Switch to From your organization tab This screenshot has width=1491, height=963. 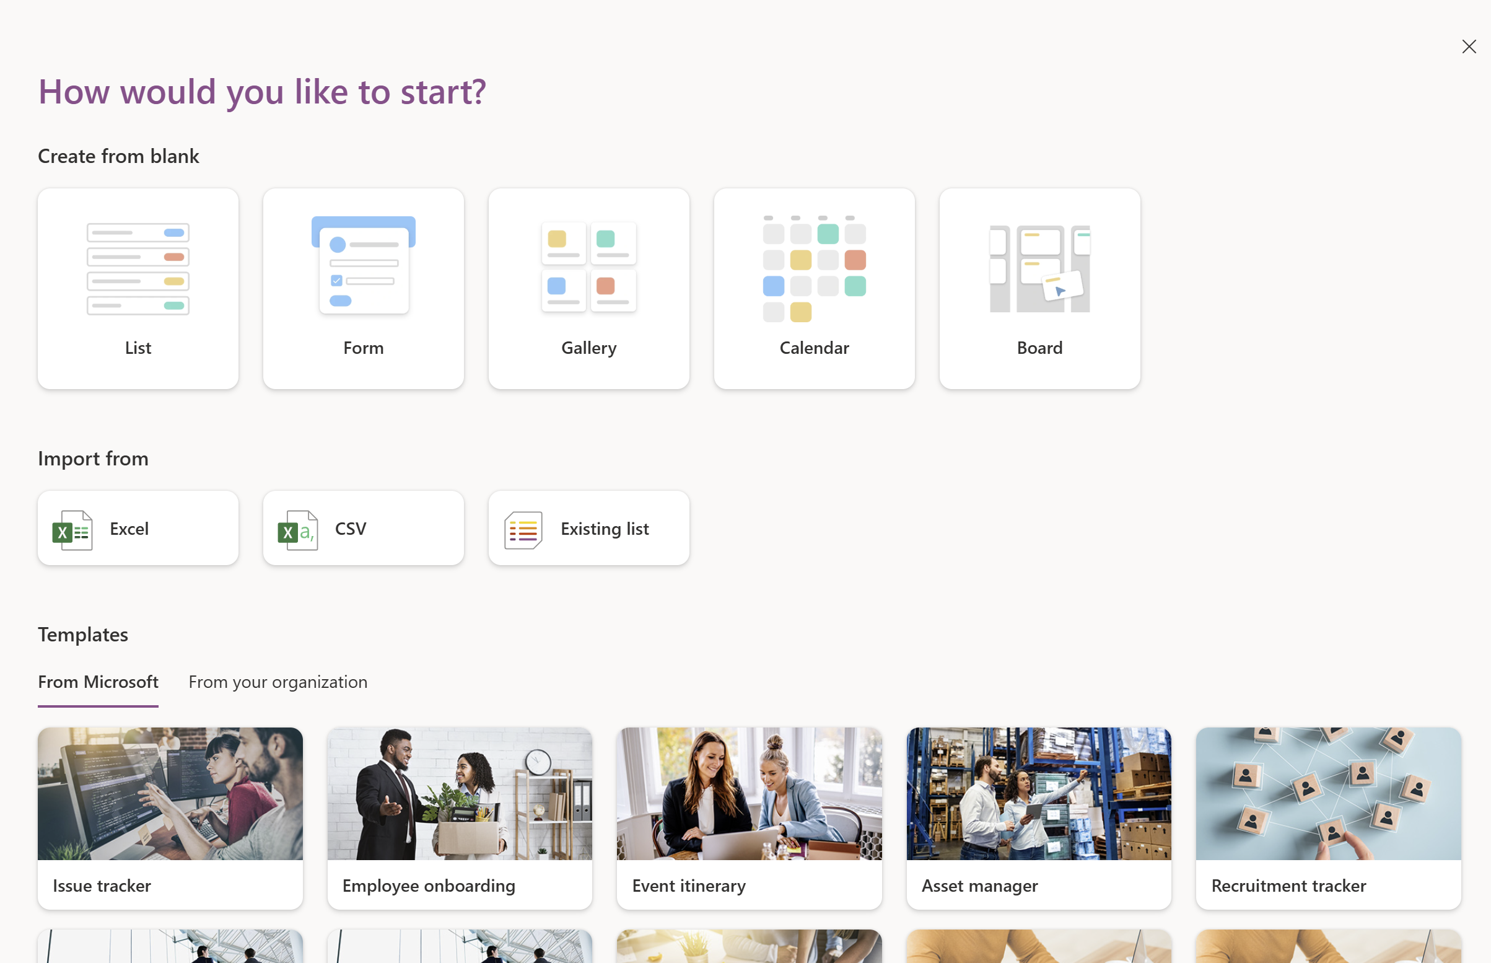pos(278,682)
